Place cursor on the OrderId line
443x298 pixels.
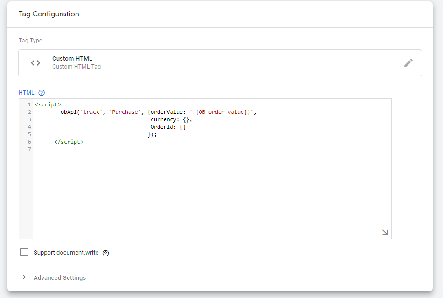pos(168,127)
